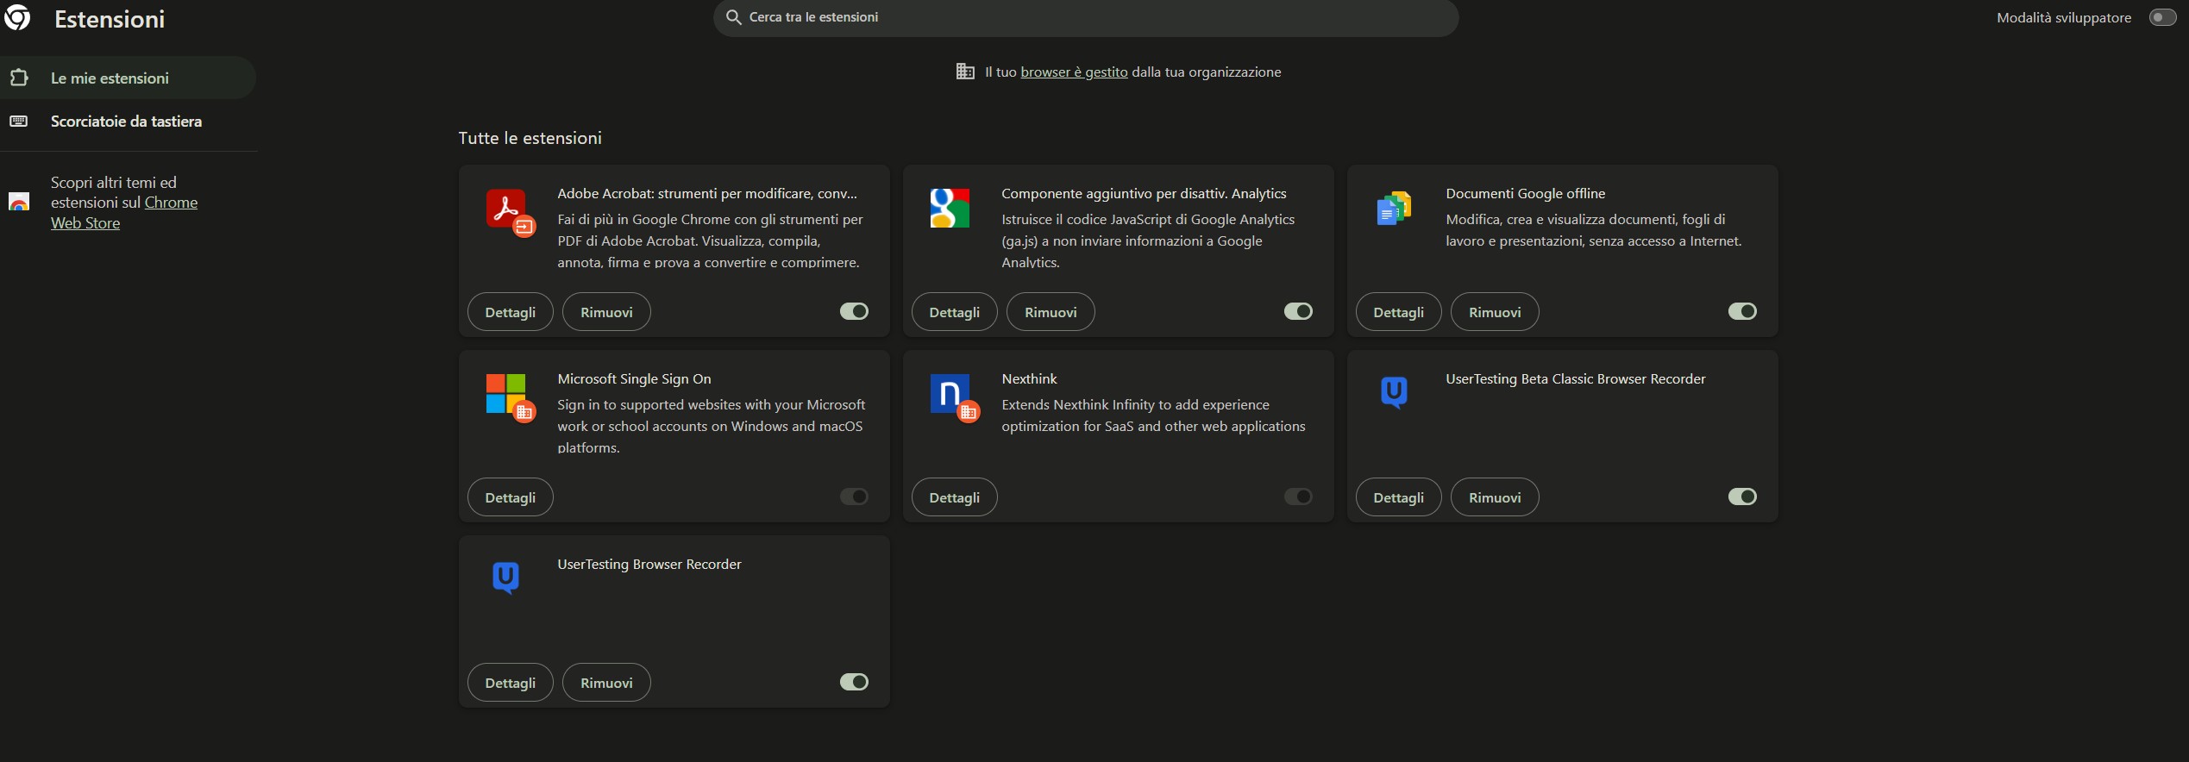The width and height of the screenshot is (2189, 762).
Task: Click the Chrome Web Store rainbow icon
Action: click(x=19, y=202)
